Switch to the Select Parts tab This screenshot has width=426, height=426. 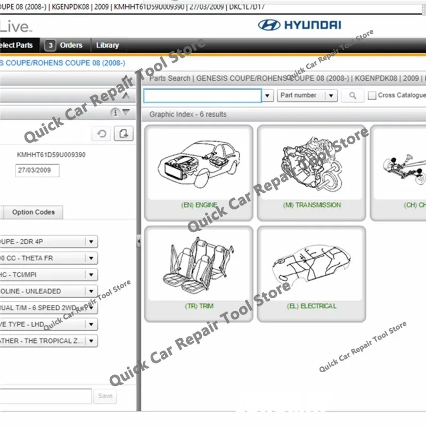tap(19, 45)
